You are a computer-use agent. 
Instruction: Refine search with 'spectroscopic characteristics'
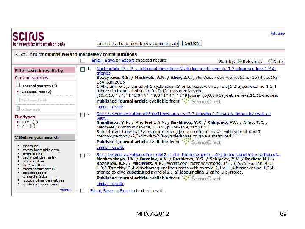tap(35, 174)
